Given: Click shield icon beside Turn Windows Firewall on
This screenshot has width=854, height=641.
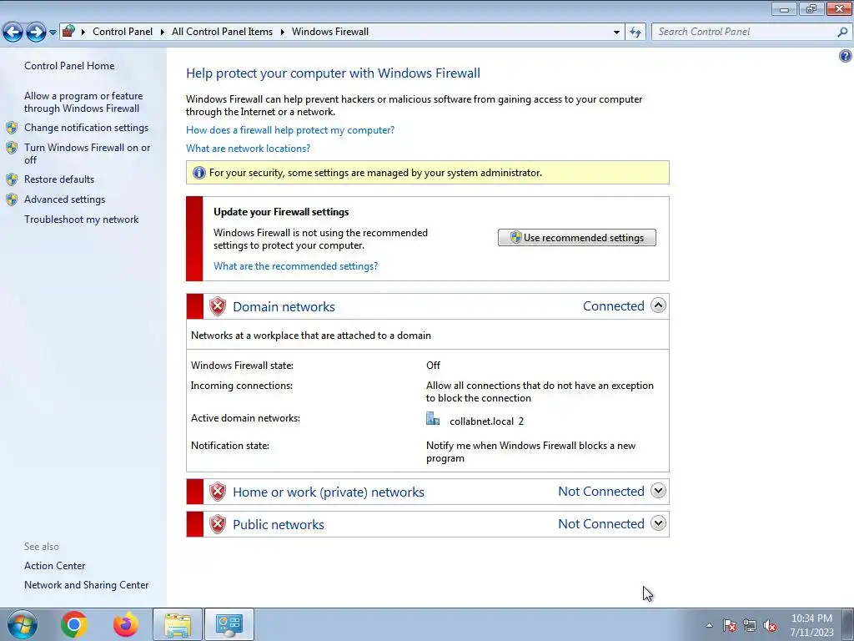Looking at the screenshot, I should pyautogui.click(x=12, y=148).
